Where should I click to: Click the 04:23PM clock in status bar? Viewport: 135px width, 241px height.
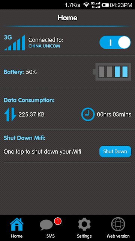coord(121,5)
